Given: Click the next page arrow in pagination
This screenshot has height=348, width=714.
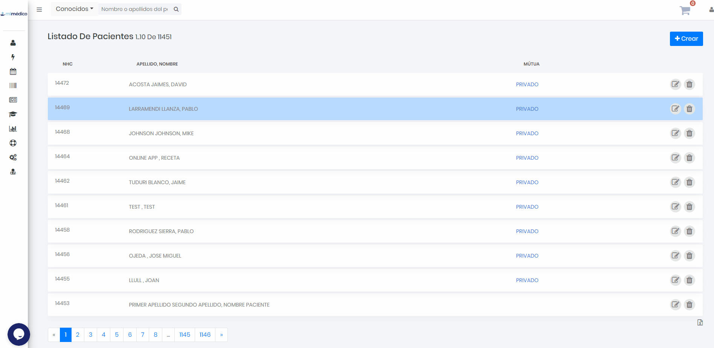Looking at the screenshot, I should click(x=221, y=335).
